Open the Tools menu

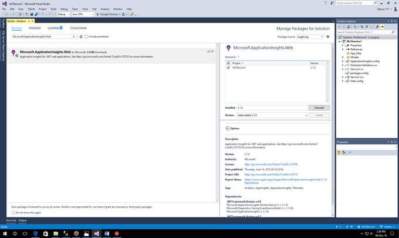(x=85, y=9)
